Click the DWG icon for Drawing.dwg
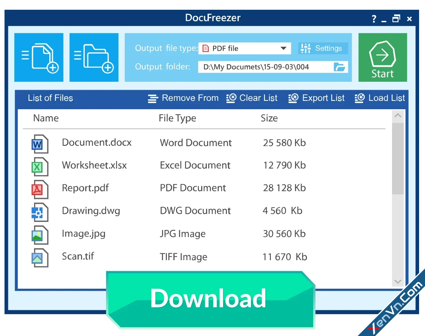425x336 pixels. (x=39, y=212)
